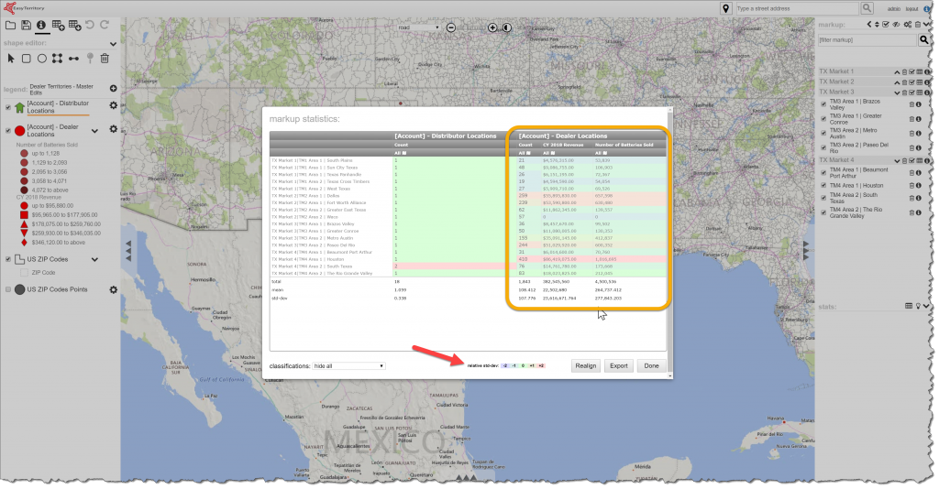Click location pin icon near address box
The height and width of the screenshot is (489, 939).
tap(725, 8)
